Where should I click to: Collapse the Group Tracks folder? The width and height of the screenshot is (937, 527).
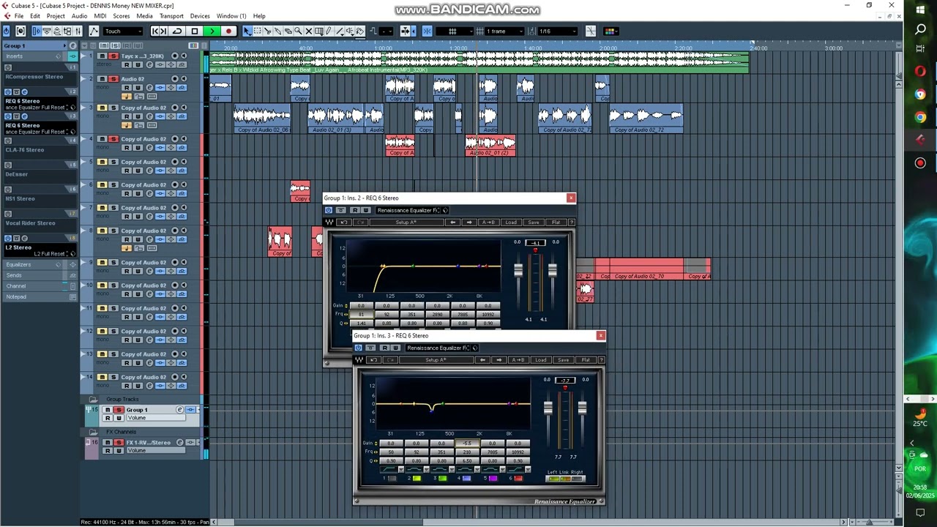point(93,399)
